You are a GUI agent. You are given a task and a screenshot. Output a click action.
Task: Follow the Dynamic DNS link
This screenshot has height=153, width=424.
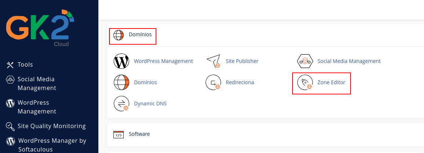tap(151, 104)
